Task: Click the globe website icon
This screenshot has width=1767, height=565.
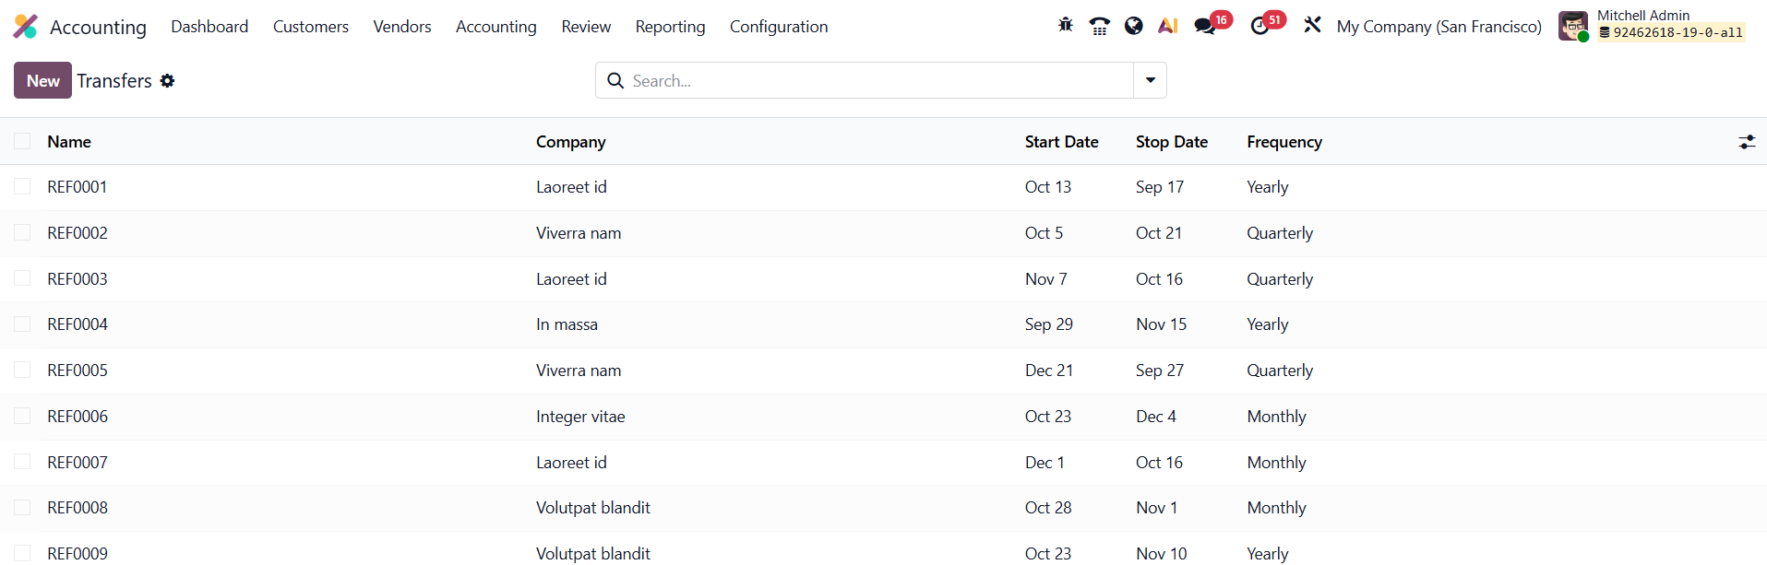Action: 1134,26
